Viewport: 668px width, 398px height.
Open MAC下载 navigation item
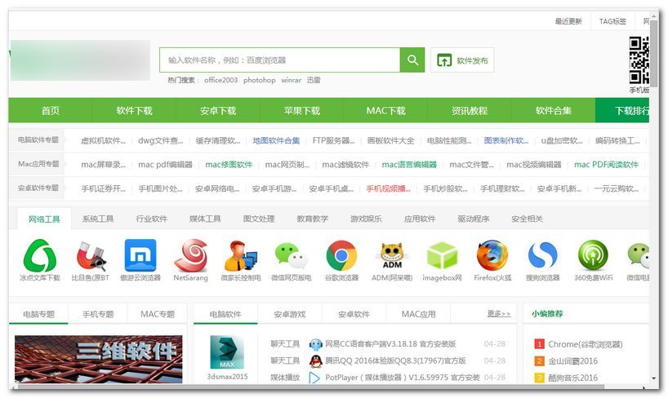(x=385, y=111)
